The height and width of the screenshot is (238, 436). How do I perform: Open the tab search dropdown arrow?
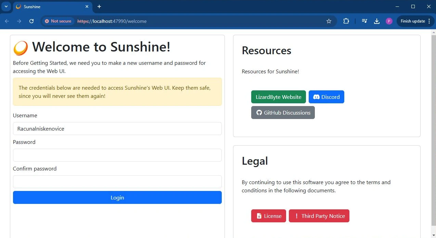6,6
